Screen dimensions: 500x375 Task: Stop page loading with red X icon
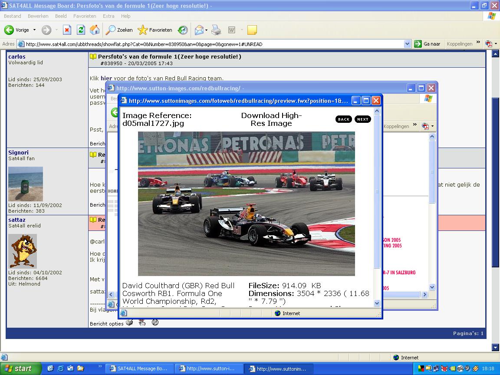67,30
